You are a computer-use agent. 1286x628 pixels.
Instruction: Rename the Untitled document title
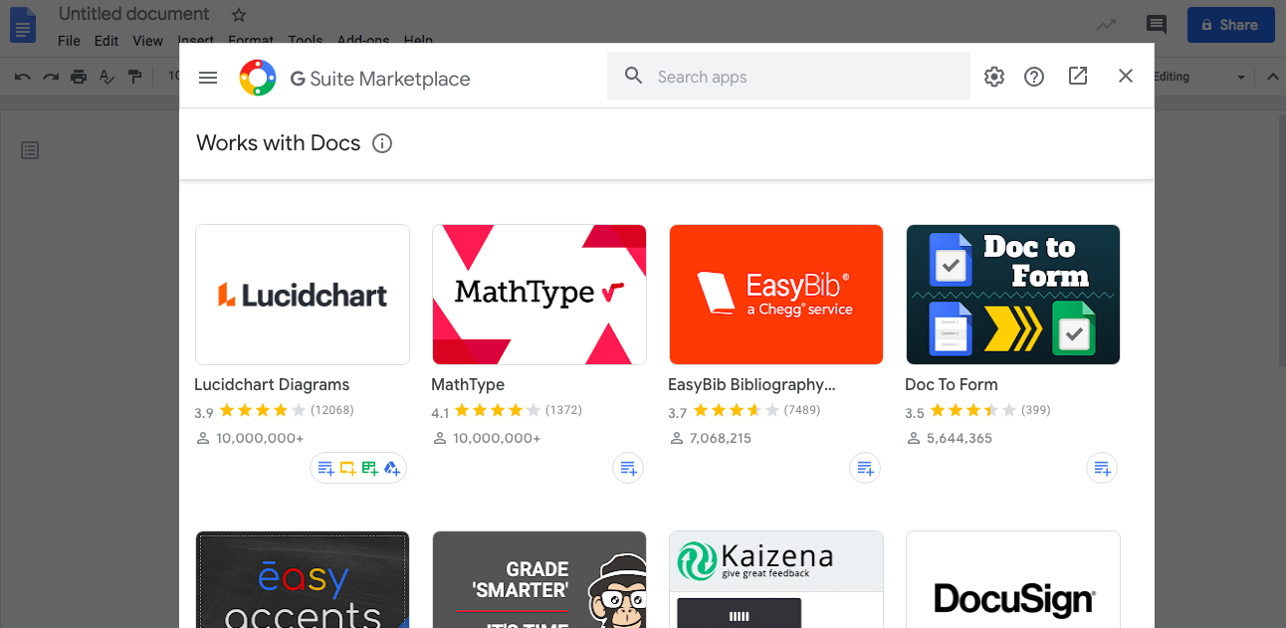tap(134, 14)
